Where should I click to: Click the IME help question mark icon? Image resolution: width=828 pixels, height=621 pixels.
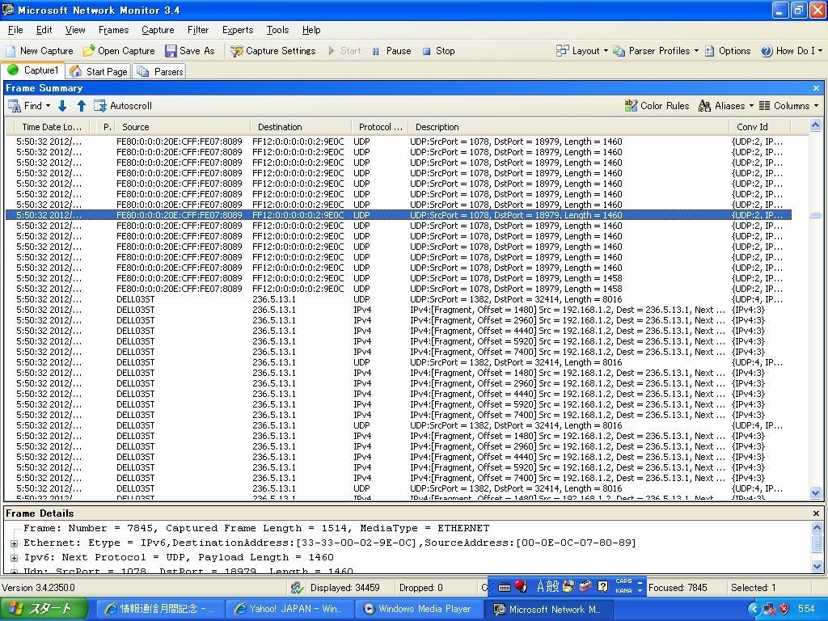pyautogui.click(x=602, y=586)
